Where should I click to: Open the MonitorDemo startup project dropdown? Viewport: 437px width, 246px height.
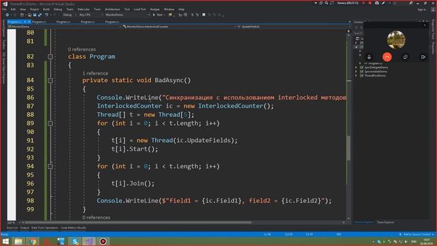coord(127,15)
